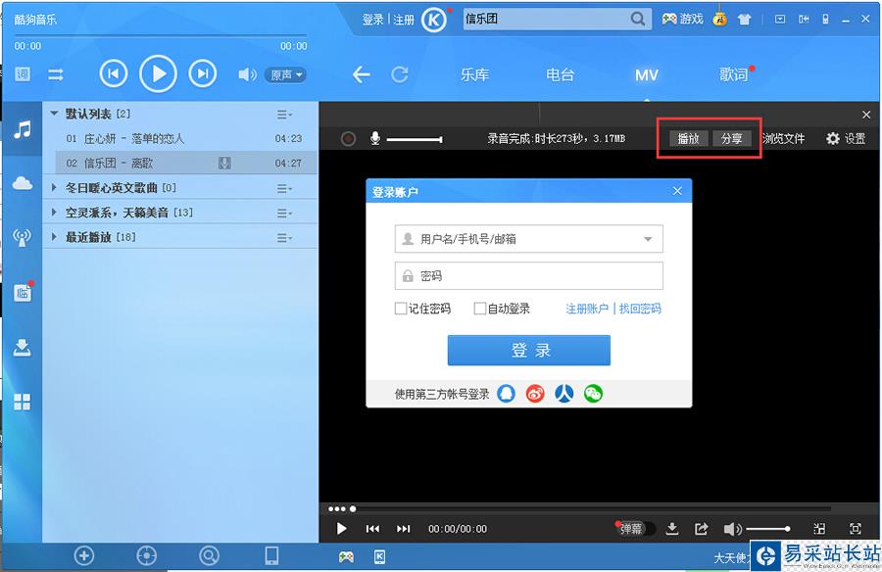The width and height of the screenshot is (882, 572).
Task: Click the magnifier search icon
Action: [x=638, y=20]
